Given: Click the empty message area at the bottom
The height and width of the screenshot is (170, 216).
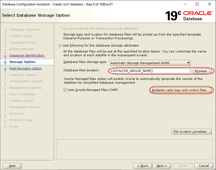Looking at the screenshot, I should [135, 150].
